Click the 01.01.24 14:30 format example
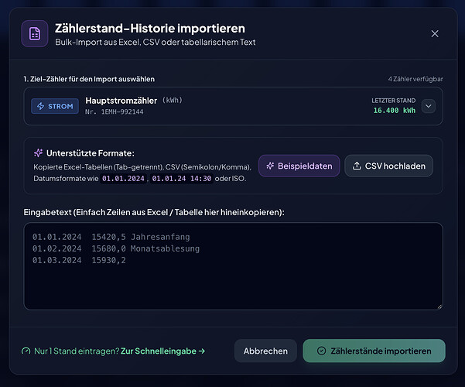The height and width of the screenshot is (387, 465). [x=182, y=179]
